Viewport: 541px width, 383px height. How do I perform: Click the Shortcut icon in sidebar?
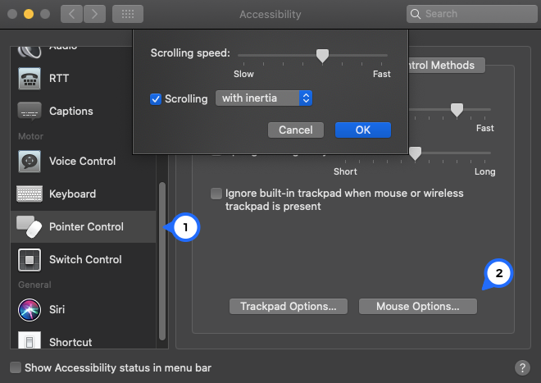[30, 341]
